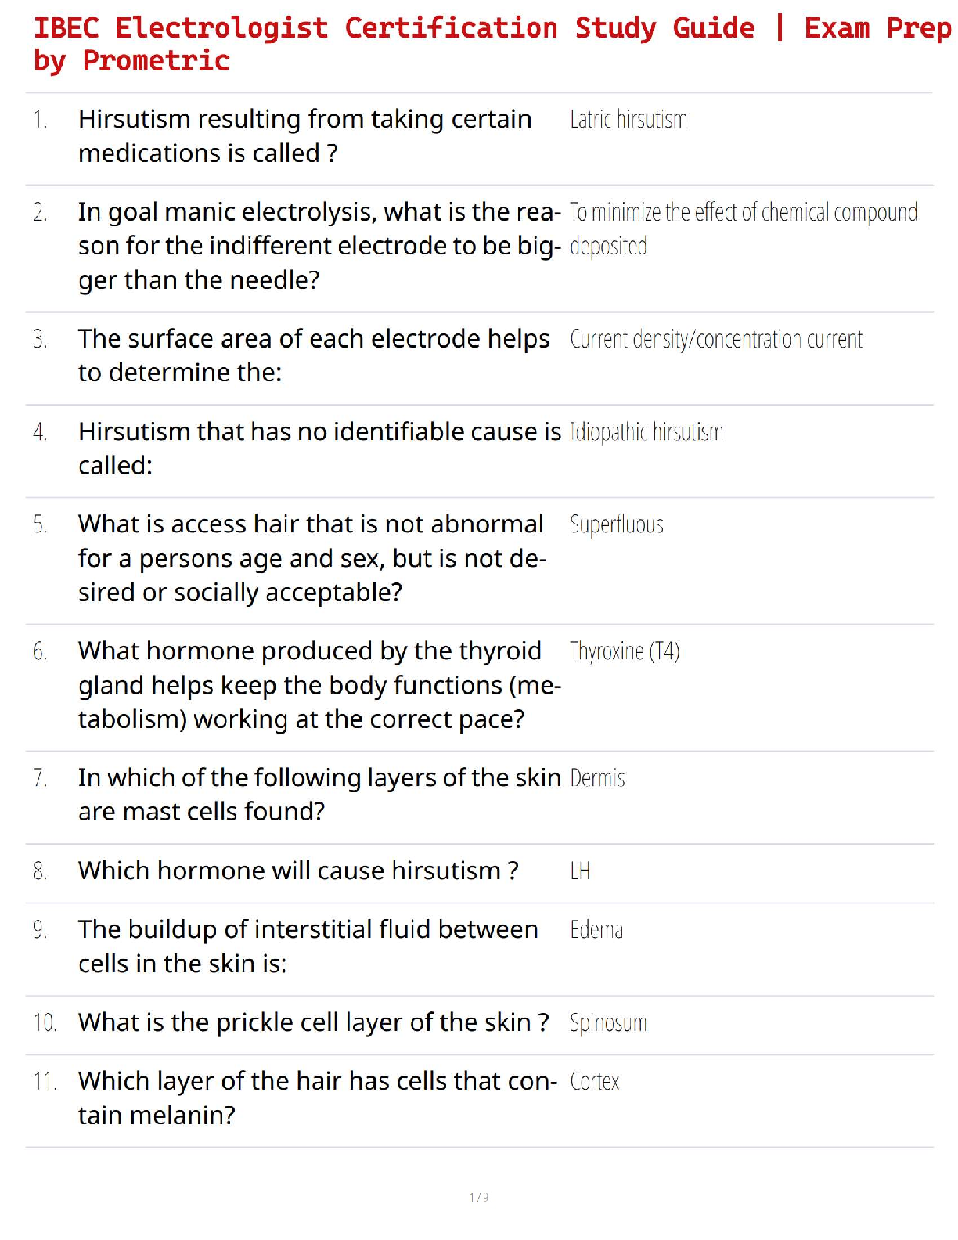958x1240 pixels.
Task: Click the question "Which hormone will cause hirsutism"
Action: click(x=298, y=871)
